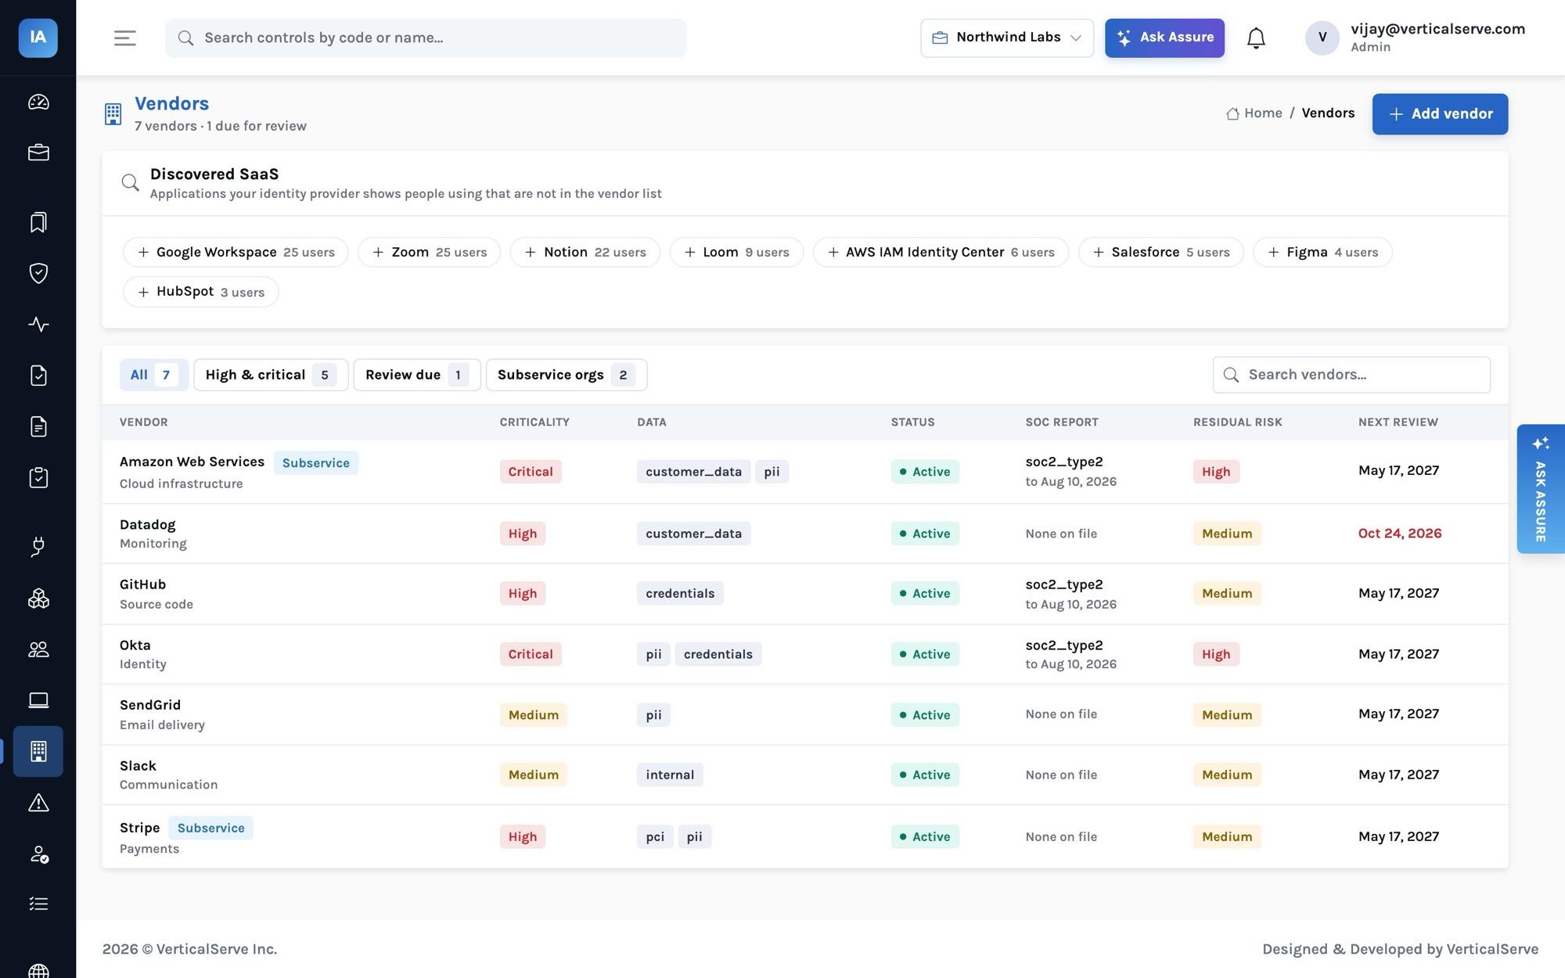Toggle the hamburger menu icon

[125, 38]
